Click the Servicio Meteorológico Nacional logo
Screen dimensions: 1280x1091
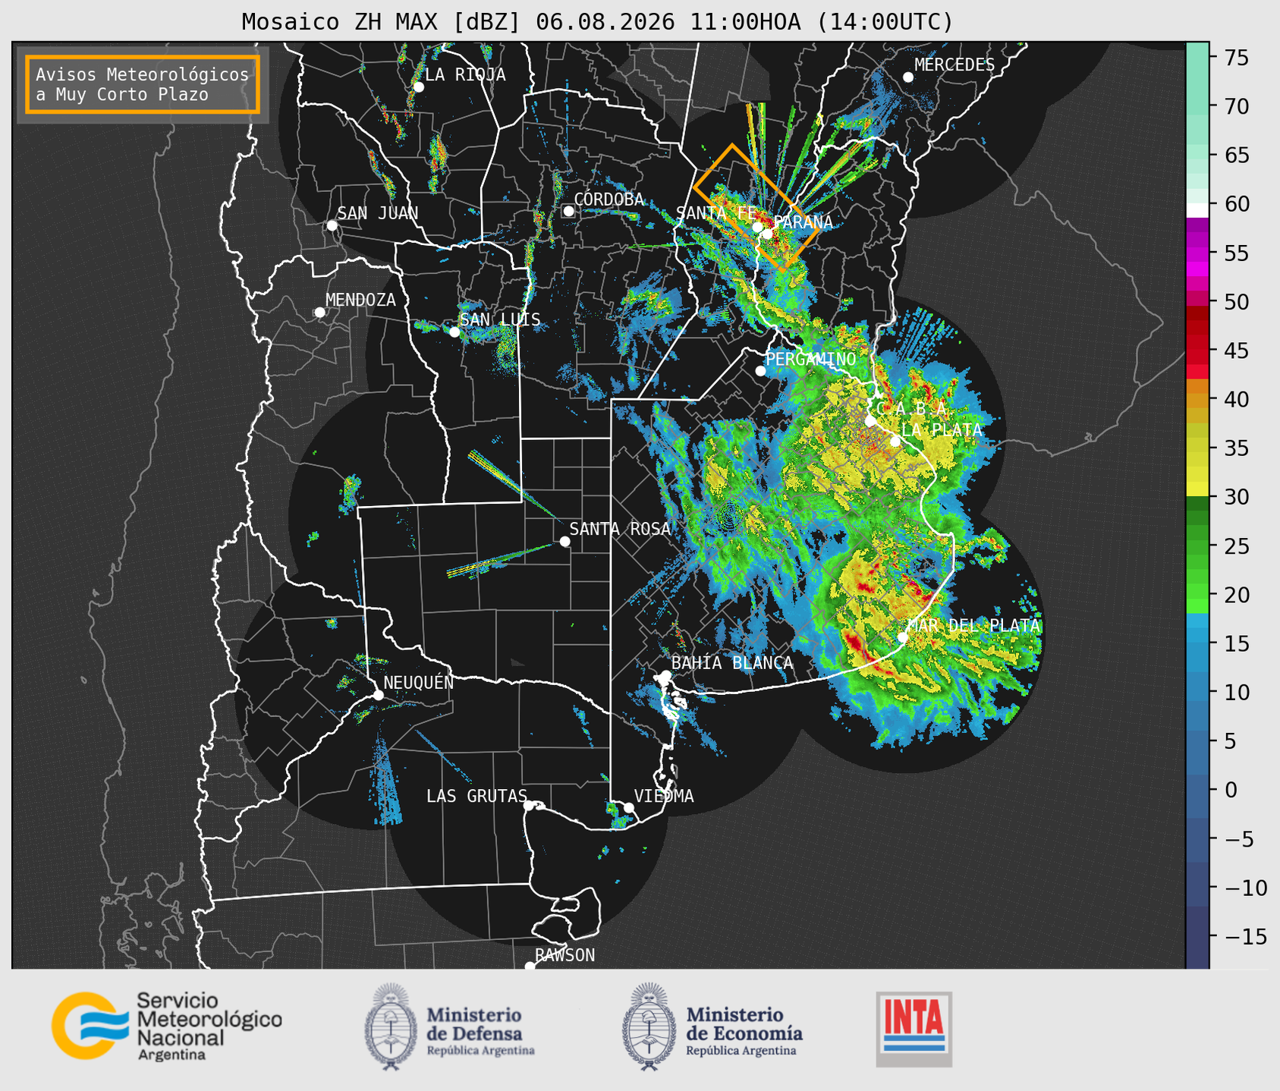tap(167, 1026)
